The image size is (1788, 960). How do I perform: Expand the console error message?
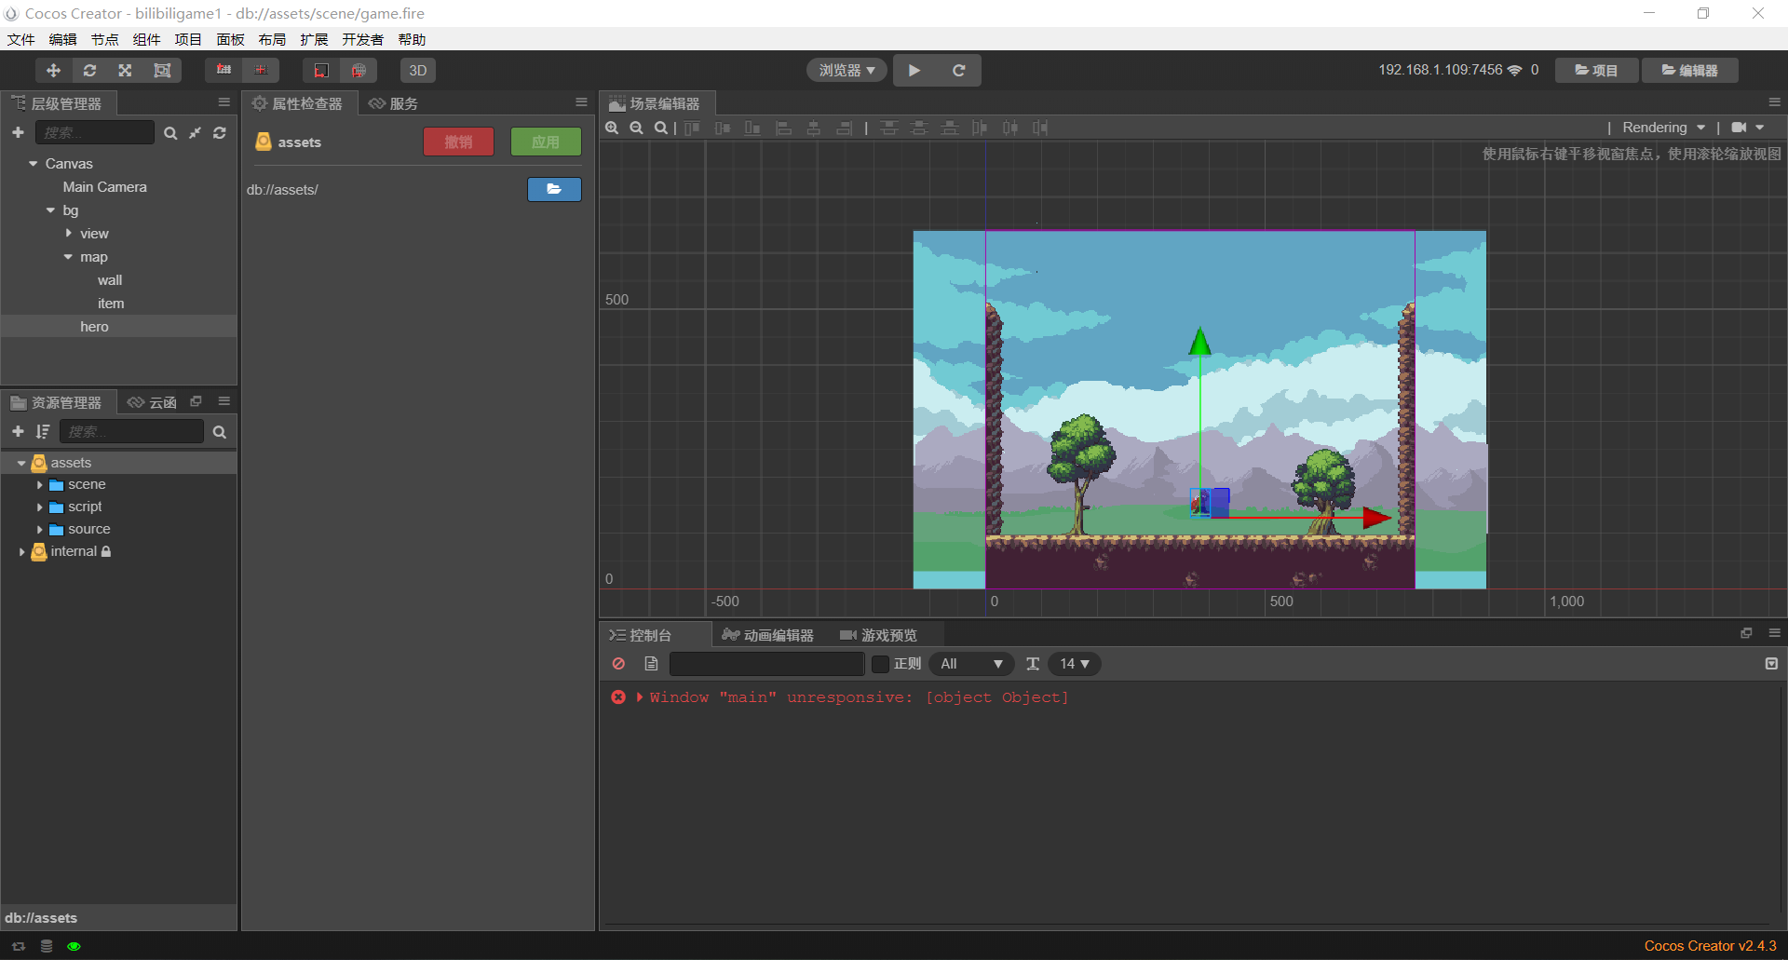[x=640, y=697]
